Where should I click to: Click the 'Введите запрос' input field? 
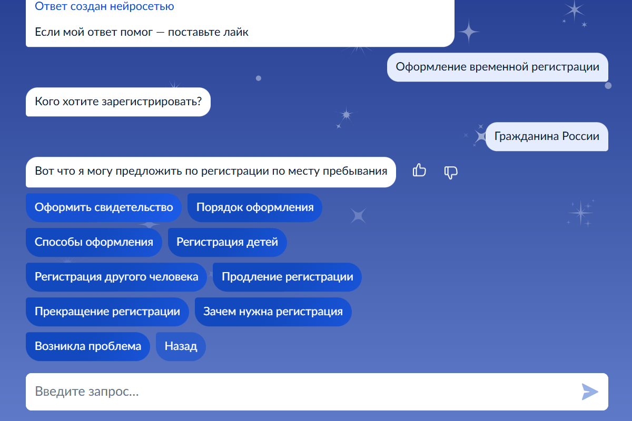coord(211,392)
